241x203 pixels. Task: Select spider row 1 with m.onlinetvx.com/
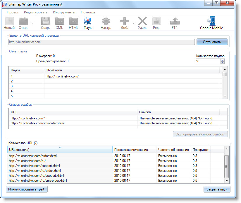point(115,76)
